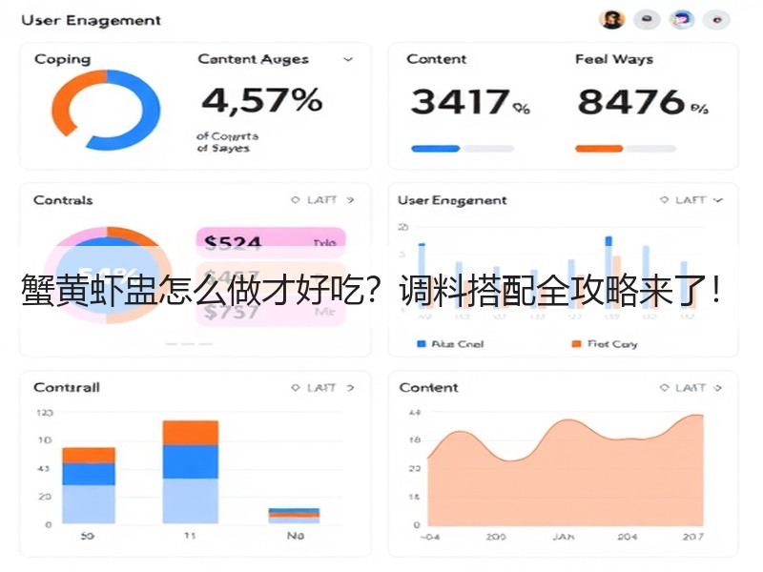The width and height of the screenshot is (763, 572).
Task: Open LAFT dropdown in User Enagenent card
Action: (691, 200)
